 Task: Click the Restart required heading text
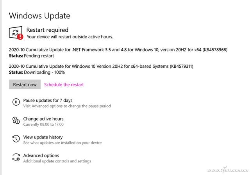tap(47, 30)
